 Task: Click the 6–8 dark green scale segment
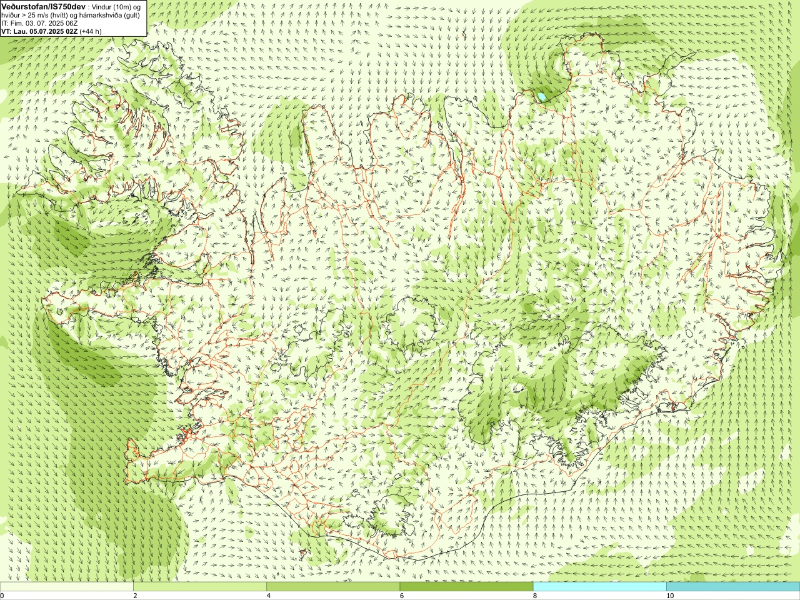pyautogui.click(x=466, y=587)
